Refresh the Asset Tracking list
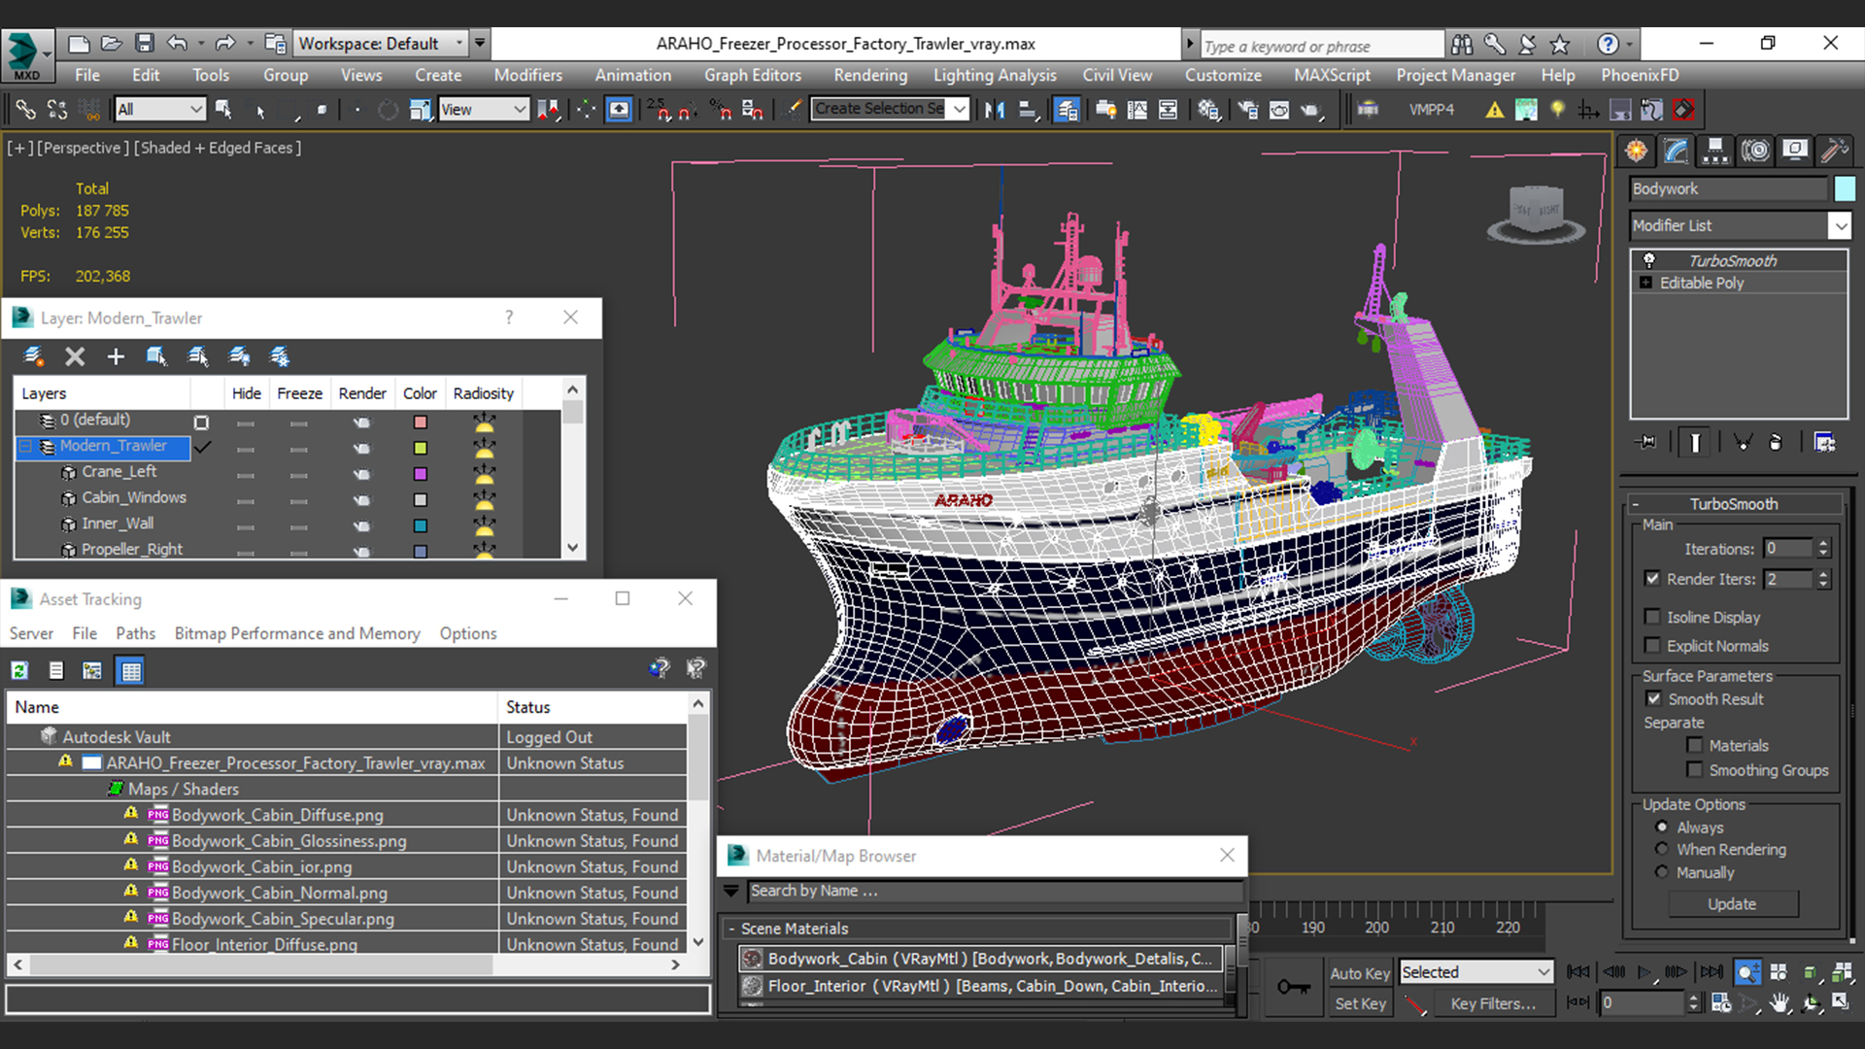This screenshot has width=1865, height=1049. click(x=19, y=670)
